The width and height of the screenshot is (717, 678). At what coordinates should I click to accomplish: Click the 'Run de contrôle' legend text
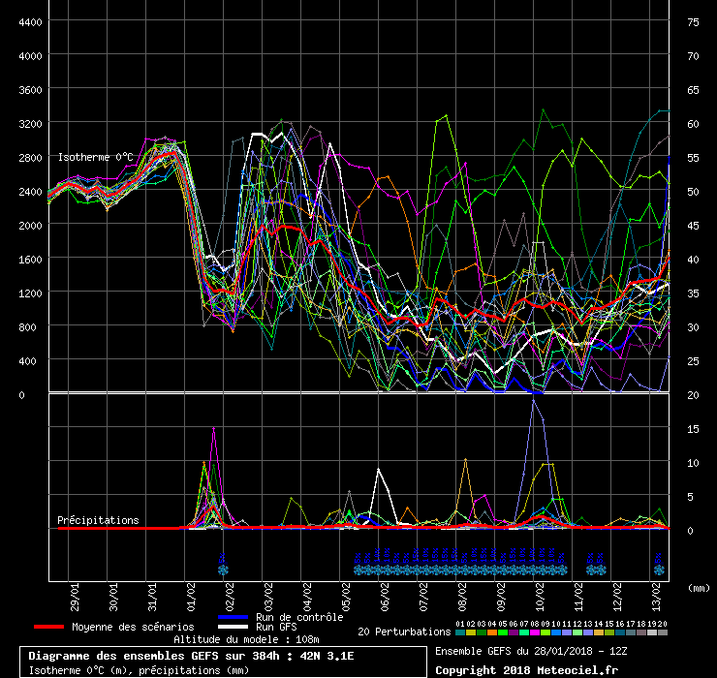(x=299, y=617)
